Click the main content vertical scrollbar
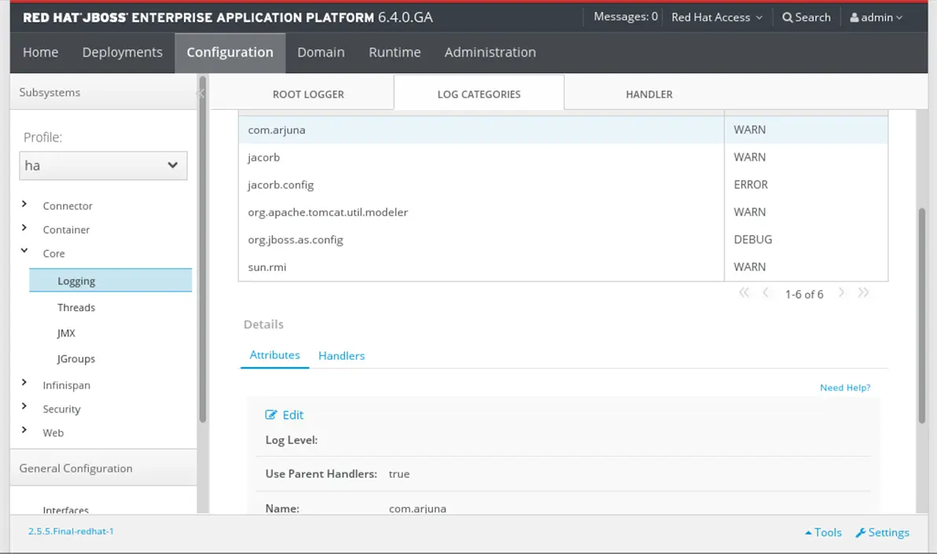Screen dimensions: 937x554 tap(921, 316)
